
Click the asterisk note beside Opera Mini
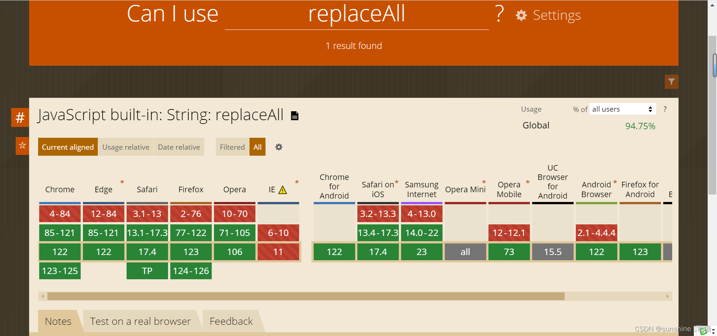[x=484, y=182]
